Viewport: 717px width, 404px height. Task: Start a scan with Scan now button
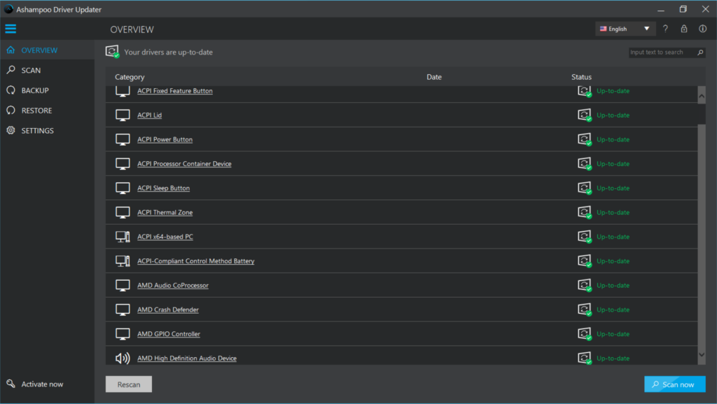[674, 384]
